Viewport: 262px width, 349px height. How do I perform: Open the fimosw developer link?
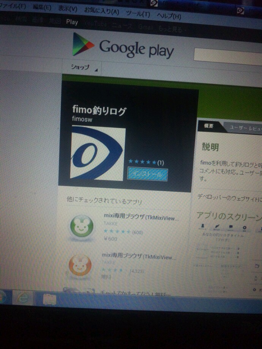[82, 119]
